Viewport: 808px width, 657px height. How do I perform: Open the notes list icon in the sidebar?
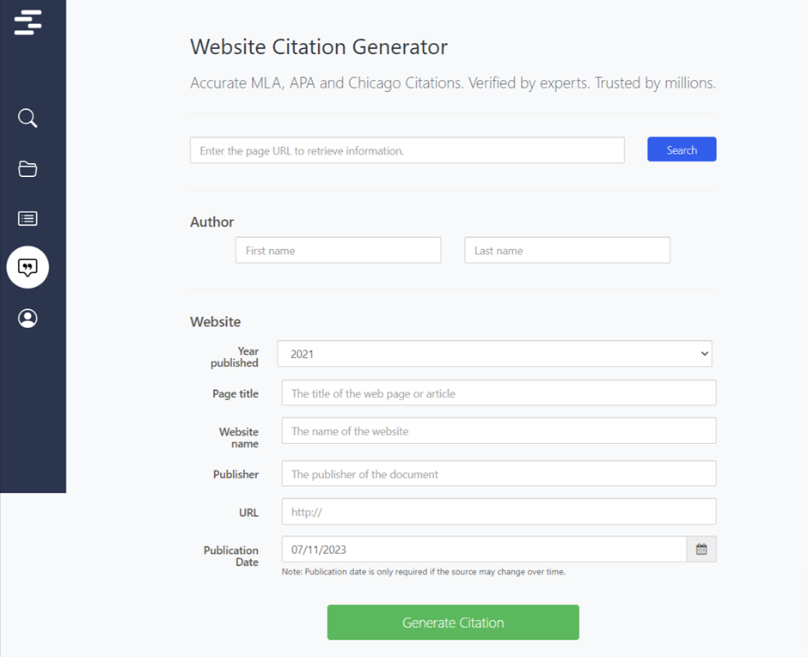pos(27,218)
